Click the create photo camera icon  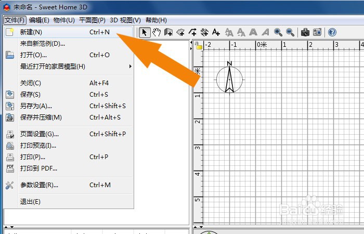point(305,32)
